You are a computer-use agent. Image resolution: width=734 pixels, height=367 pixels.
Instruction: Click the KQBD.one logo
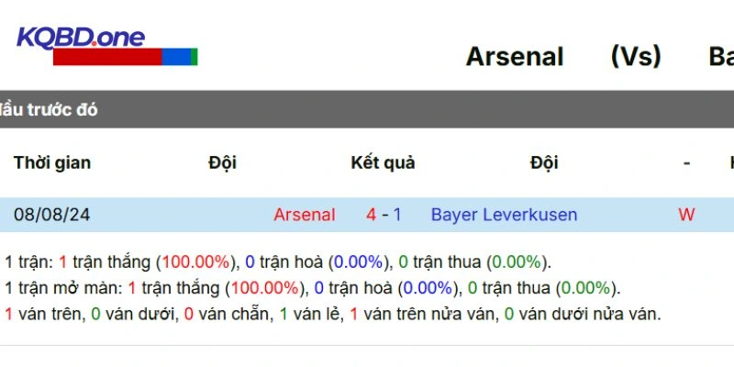tap(81, 38)
